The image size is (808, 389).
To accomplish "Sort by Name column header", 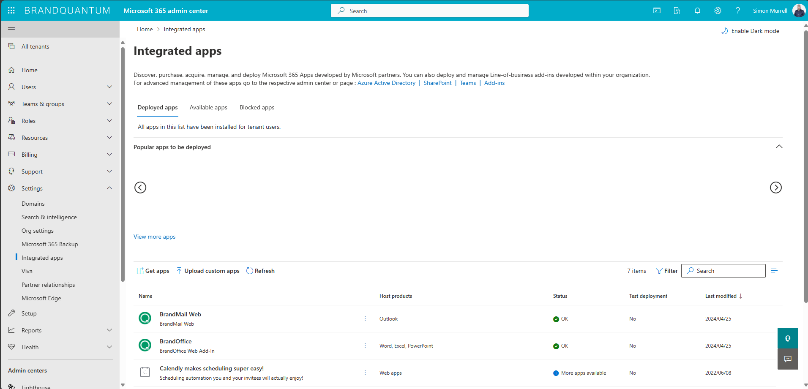I will [x=145, y=296].
